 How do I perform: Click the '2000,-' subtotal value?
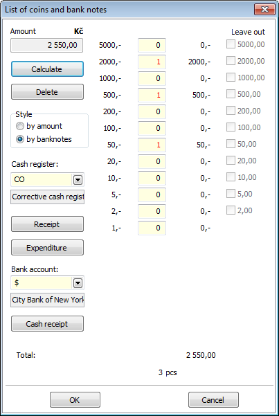199,62
